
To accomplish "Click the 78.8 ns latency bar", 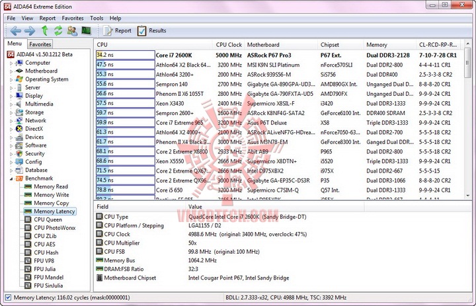I will pos(126,190).
